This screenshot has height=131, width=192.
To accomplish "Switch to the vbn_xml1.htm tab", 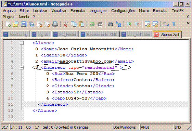I will coord(136,35).
